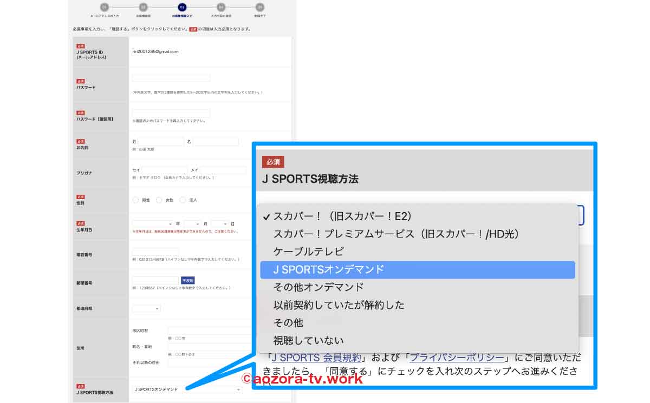Select the 男性 gender radio button

click(x=135, y=200)
